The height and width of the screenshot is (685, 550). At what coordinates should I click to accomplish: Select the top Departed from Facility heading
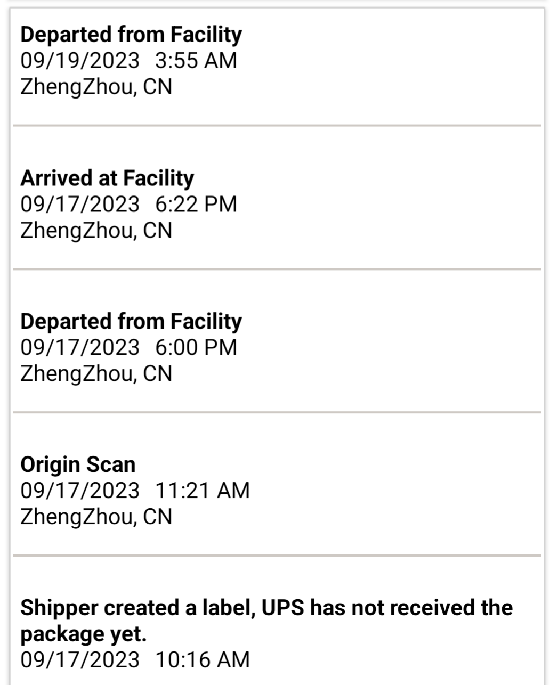tap(131, 35)
